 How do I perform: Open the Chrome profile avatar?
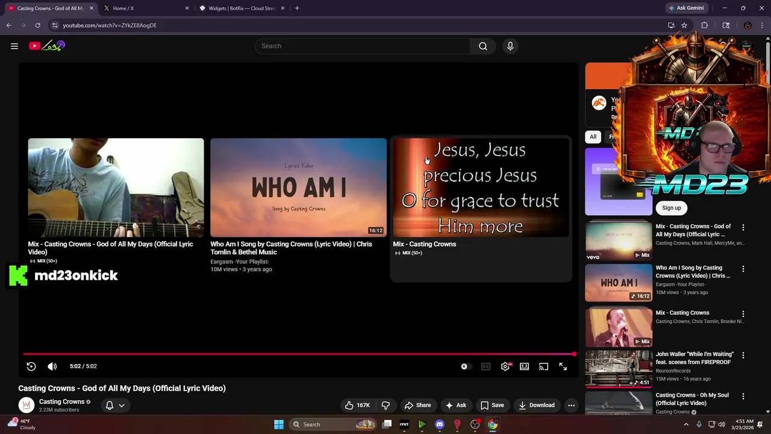pos(748,25)
